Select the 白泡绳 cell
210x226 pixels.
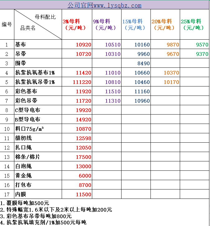(38, 166)
